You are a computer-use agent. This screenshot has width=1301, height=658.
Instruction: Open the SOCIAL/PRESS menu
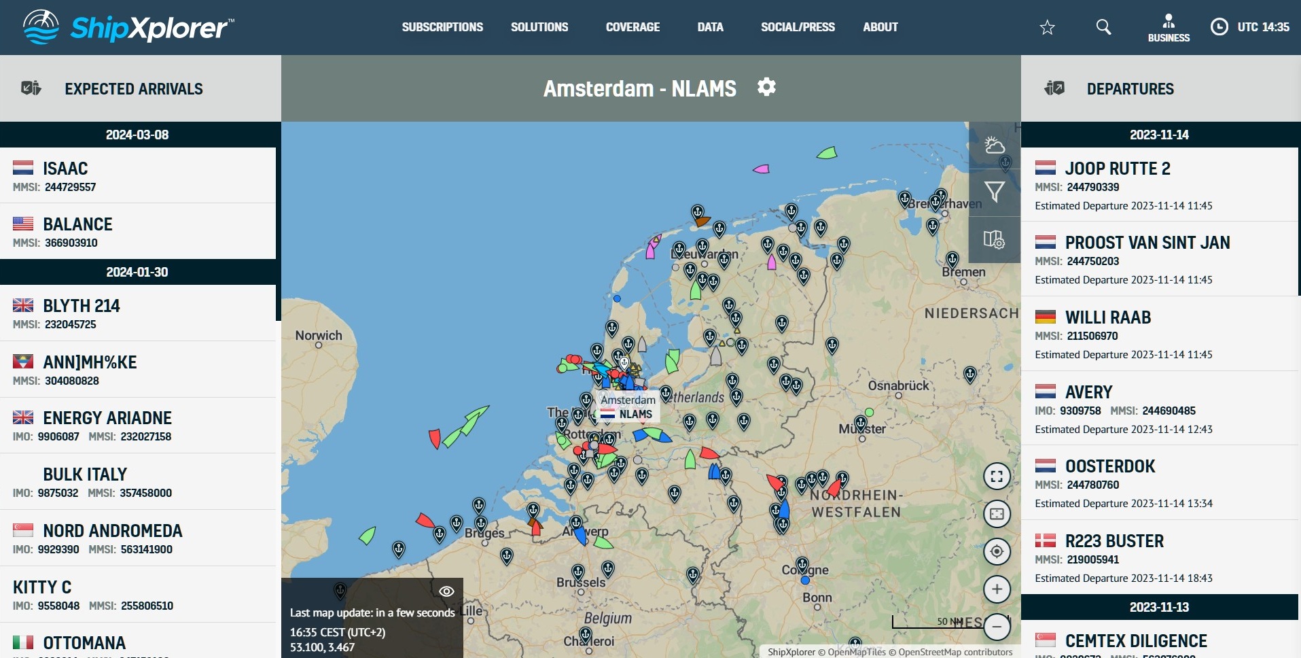point(798,27)
